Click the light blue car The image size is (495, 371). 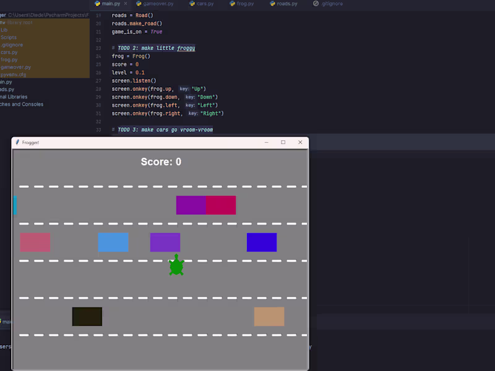(113, 242)
